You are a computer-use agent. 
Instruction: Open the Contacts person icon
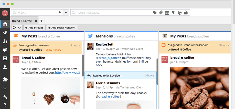click(x=5, y=67)
